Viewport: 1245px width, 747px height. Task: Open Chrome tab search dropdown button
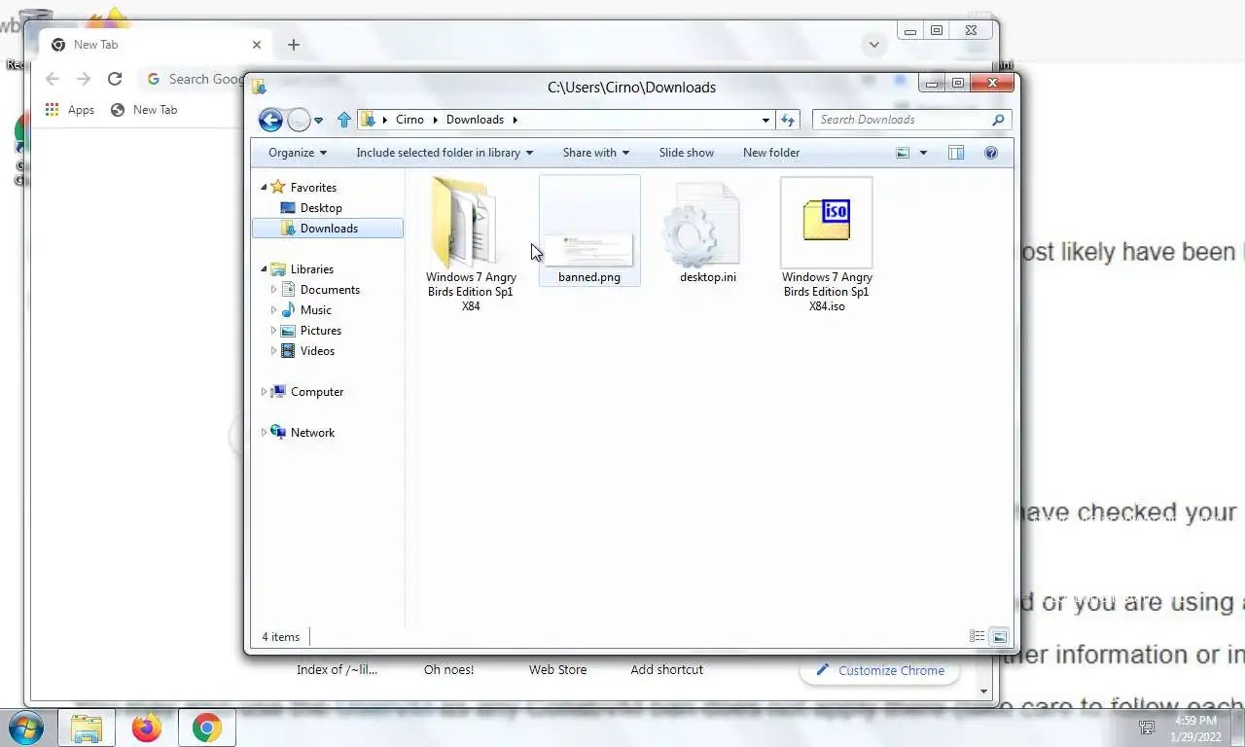coord(874,45)
